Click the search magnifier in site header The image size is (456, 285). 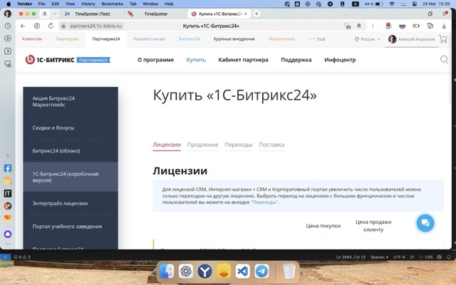coord(445,60)
